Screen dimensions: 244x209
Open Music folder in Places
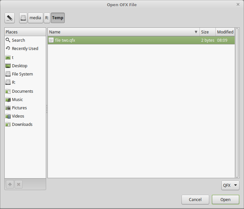pyautogui.click(x=25, y=99)
